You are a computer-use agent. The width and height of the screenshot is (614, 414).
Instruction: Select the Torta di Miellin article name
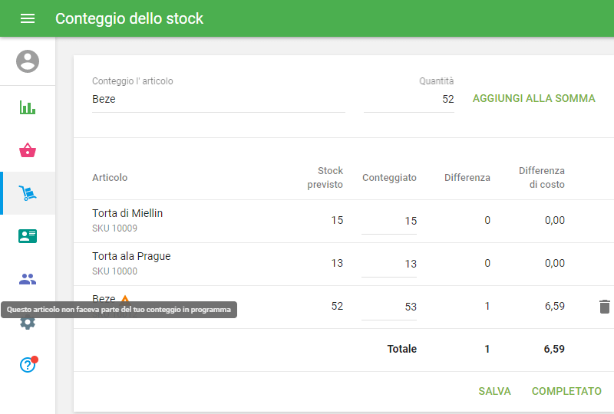point(127,213)
